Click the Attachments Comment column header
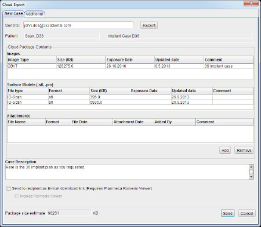The image size is (261, 227). tap(224, 122)
